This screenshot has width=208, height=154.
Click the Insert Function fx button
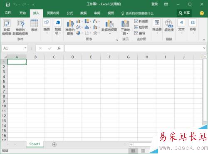59,48
